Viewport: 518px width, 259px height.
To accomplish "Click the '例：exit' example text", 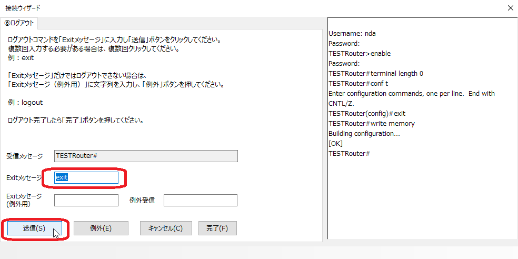I will pos(21,58).
